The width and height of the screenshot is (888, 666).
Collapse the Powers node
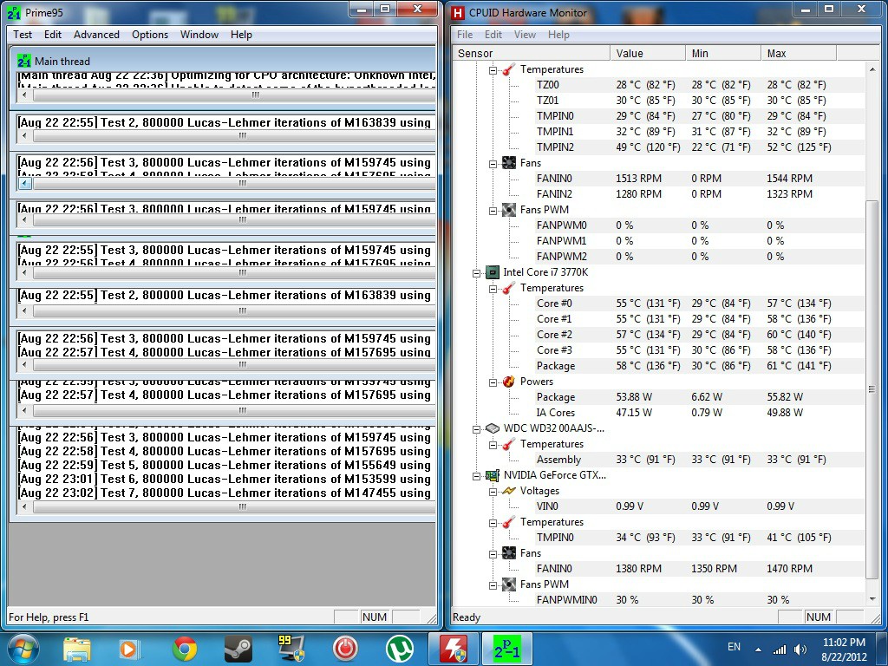click(493, 382)
